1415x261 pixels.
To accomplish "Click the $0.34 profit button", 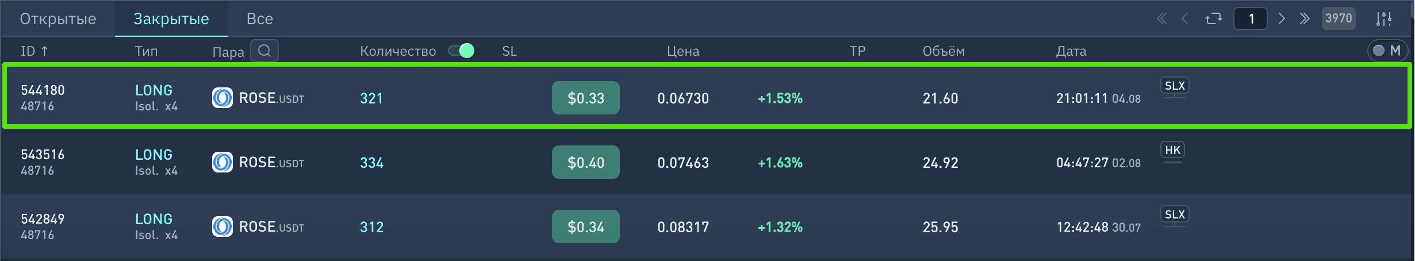I will 585,227.
